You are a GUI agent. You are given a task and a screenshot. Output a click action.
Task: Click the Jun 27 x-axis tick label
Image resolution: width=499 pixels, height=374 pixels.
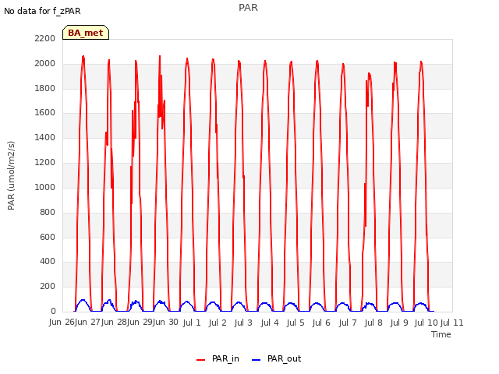point(87,323)
